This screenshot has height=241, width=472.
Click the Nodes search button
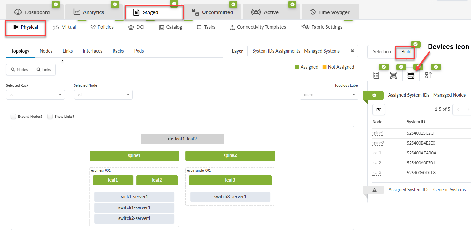coord(19,70)
